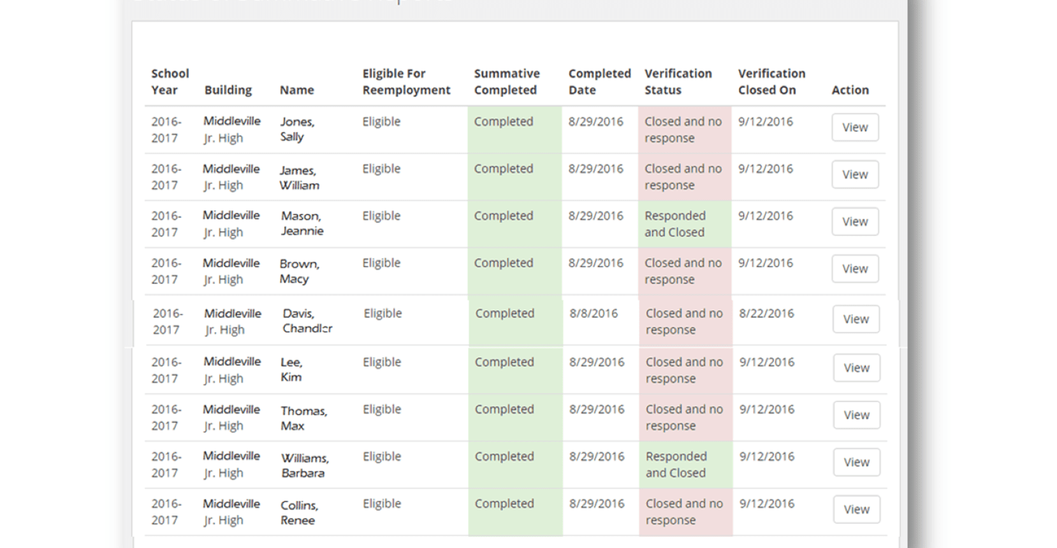This screenshot has width=1057, height=548.
Task: Select the Building column header
Action: tap(228, 90)
